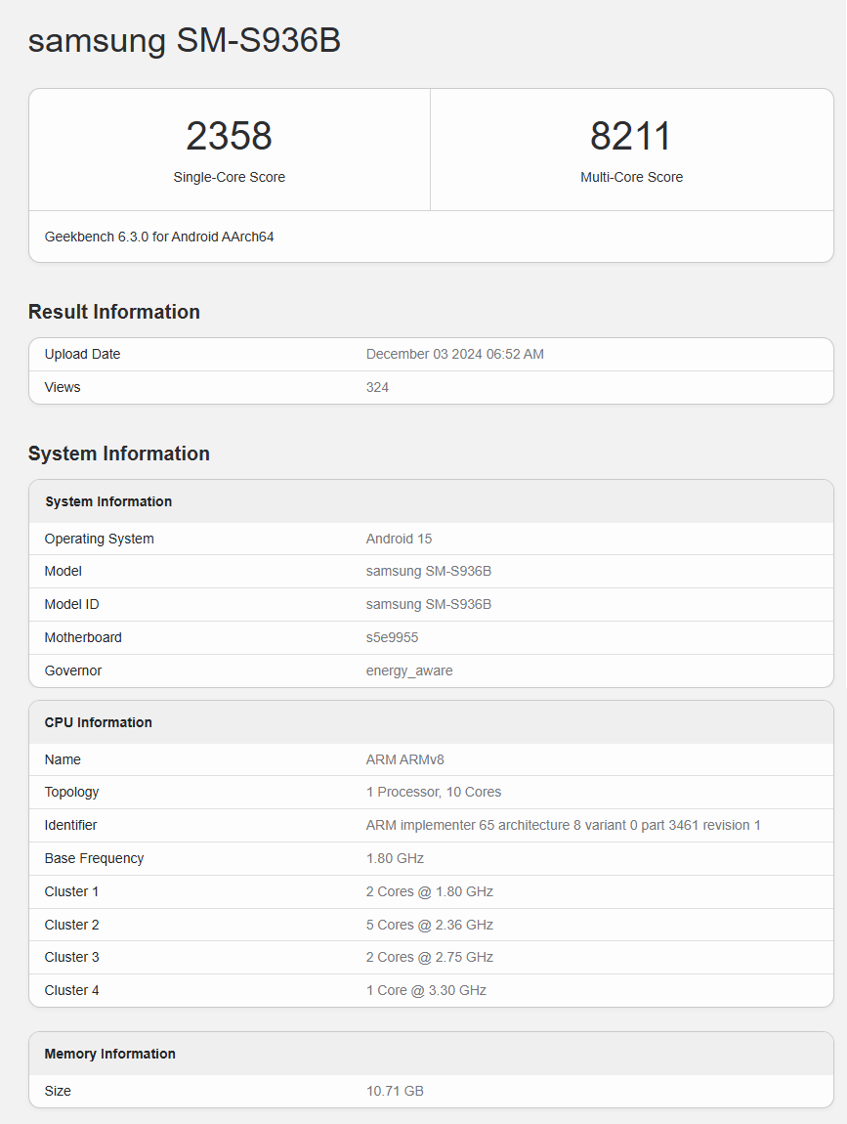Click the Memory Information table header

[110, 1054]
